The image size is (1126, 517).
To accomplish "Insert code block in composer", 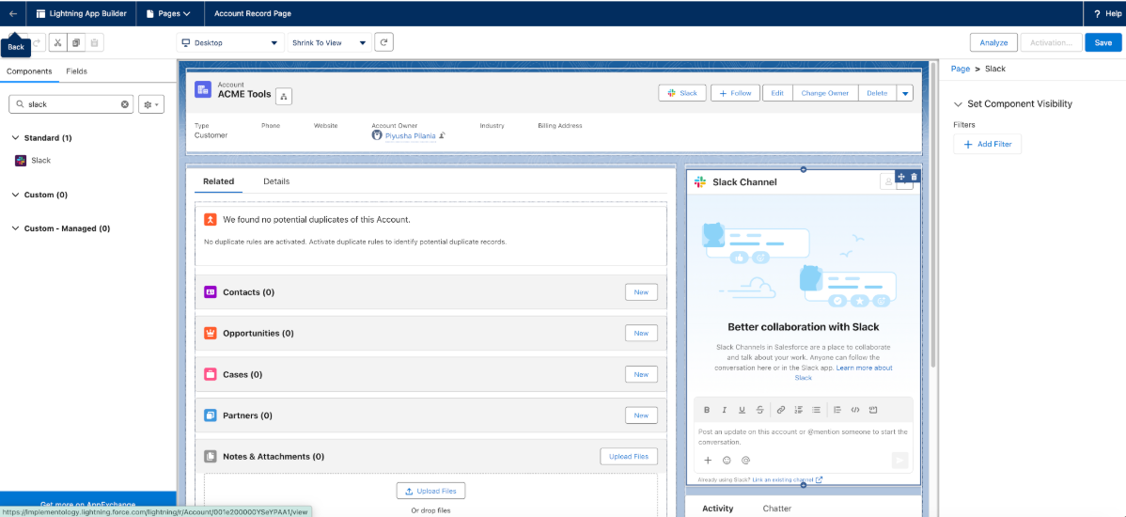I will click(x=873, y=410).
